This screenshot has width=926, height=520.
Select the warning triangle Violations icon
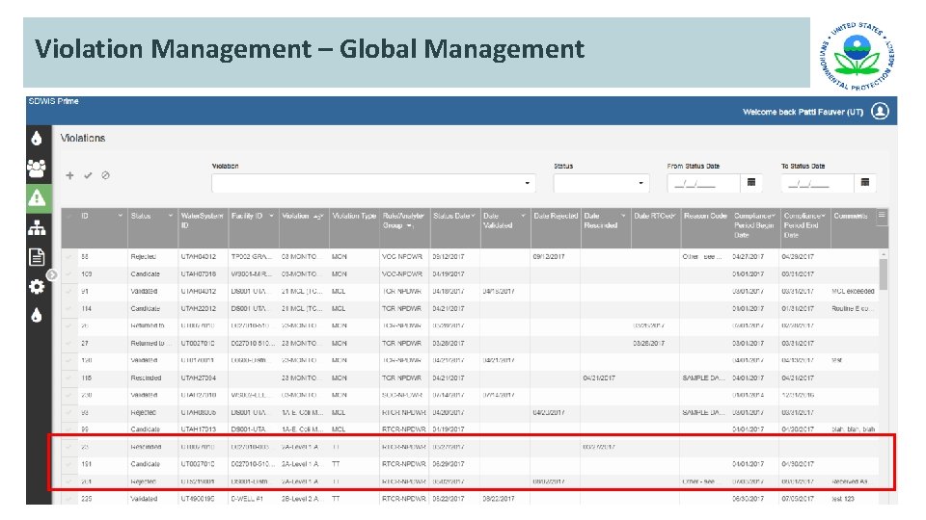click(x=37, y=197)
